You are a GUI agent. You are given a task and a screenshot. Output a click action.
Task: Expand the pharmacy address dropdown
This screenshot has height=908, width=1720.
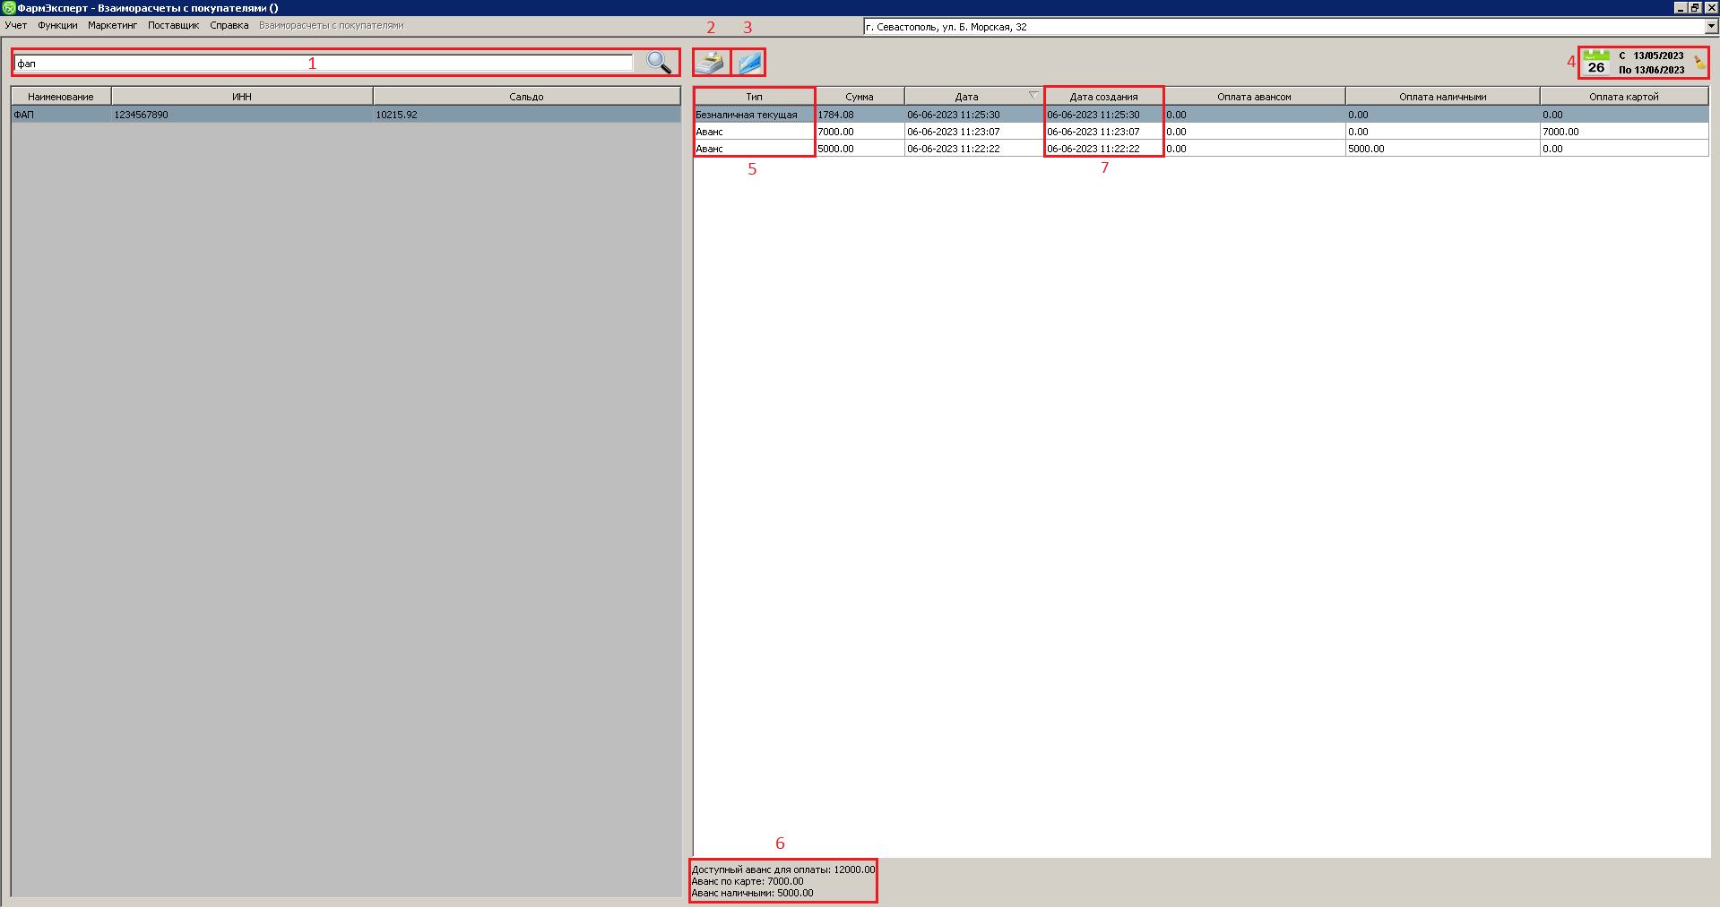click(1711, 27)
